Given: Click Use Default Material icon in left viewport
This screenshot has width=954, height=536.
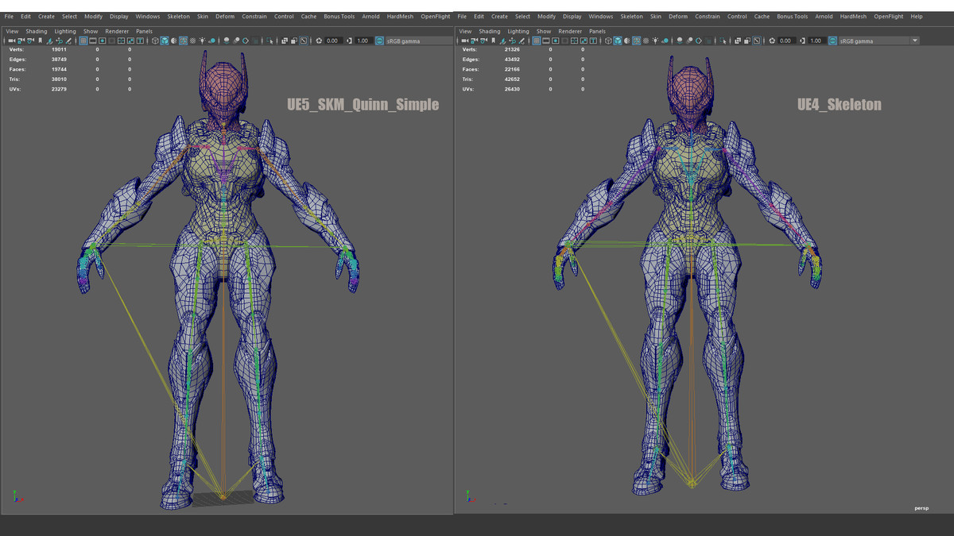Looking at the screenshot, I should coord(174,40).
